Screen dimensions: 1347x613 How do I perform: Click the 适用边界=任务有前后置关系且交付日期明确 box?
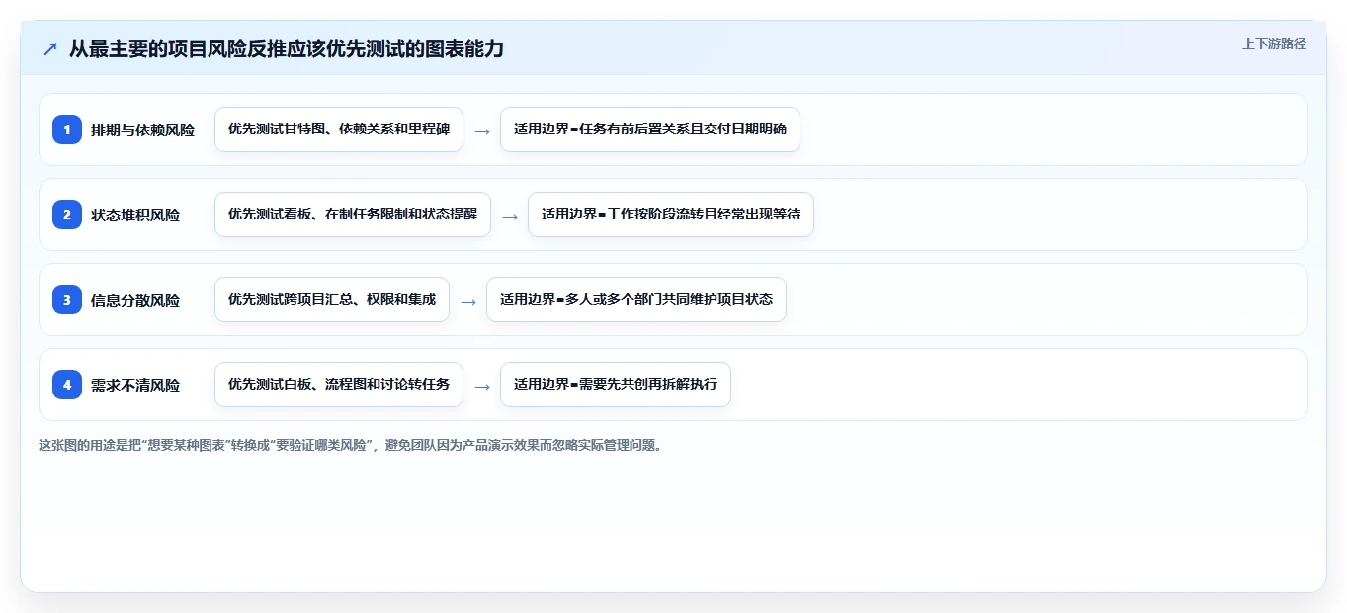[x=650, y=130]
